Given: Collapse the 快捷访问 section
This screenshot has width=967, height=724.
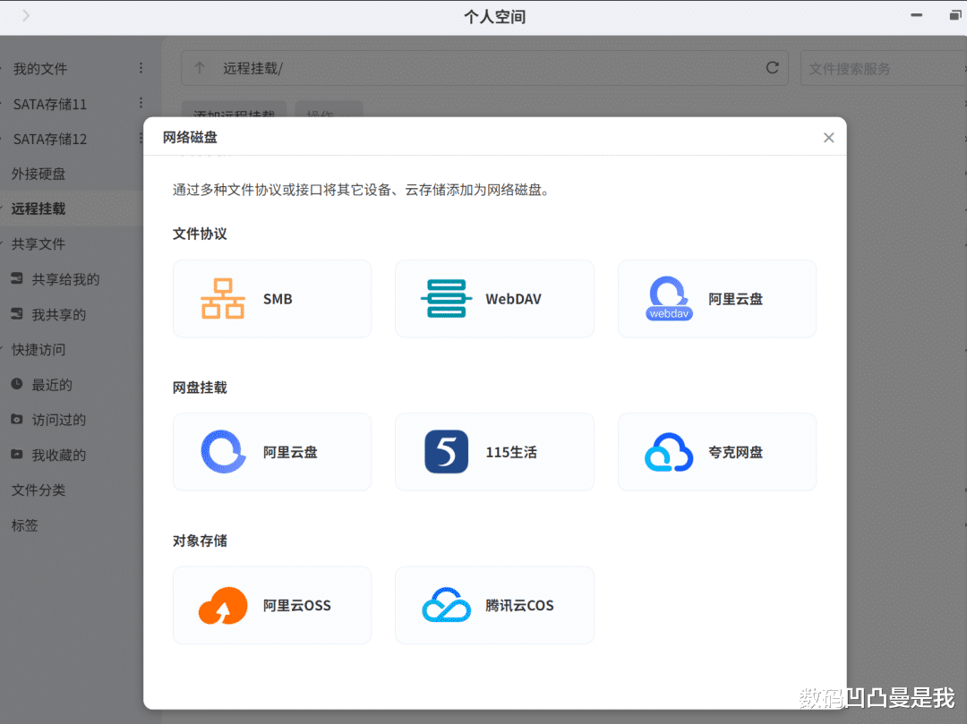Looking at the screenshot, I should 39,349.
